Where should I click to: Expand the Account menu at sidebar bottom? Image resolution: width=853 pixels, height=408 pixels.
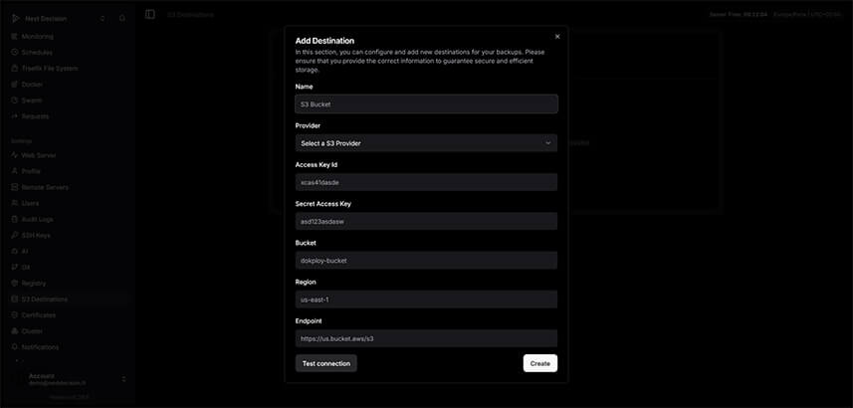pyautogui.click(x=68, y=379)
